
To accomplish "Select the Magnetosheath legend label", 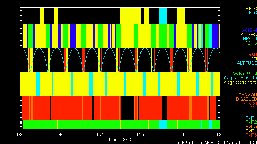I will (240, 78).
